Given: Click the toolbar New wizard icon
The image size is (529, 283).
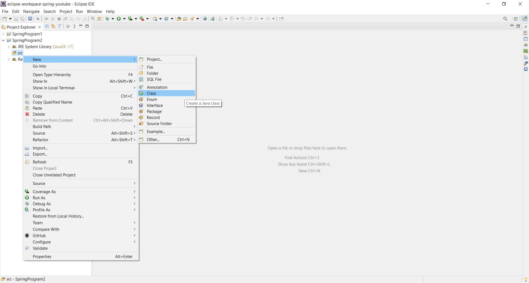Looking at the screenshot, I should point(5,18).
